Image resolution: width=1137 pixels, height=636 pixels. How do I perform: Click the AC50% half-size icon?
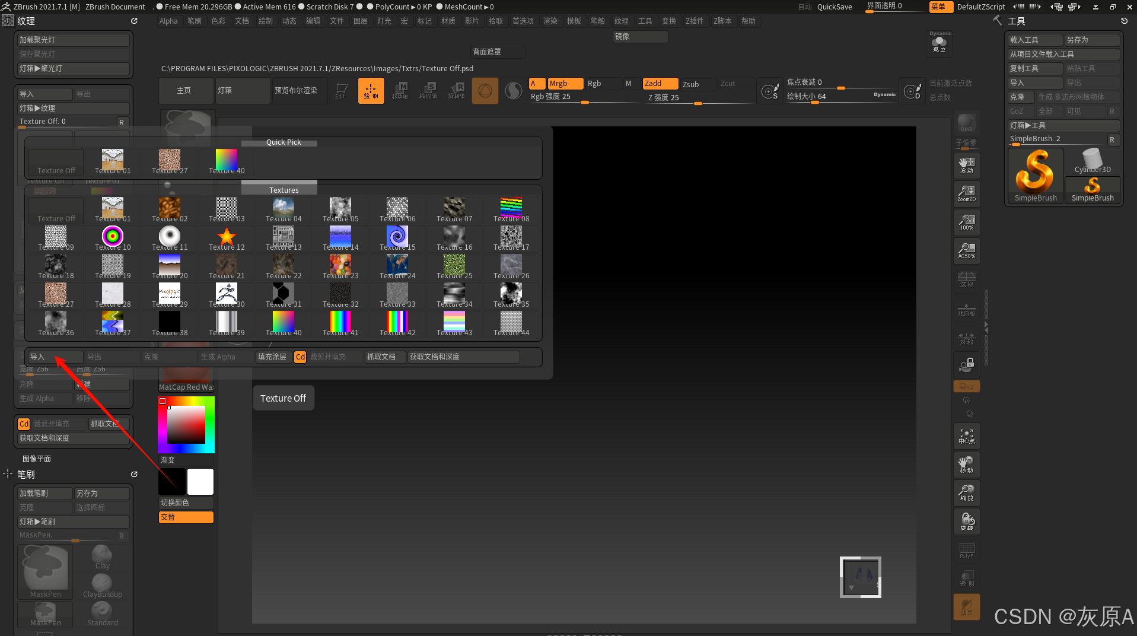(x=966, y=250)
